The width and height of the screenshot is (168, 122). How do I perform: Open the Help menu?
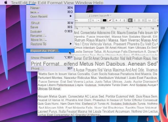point(98,3)
